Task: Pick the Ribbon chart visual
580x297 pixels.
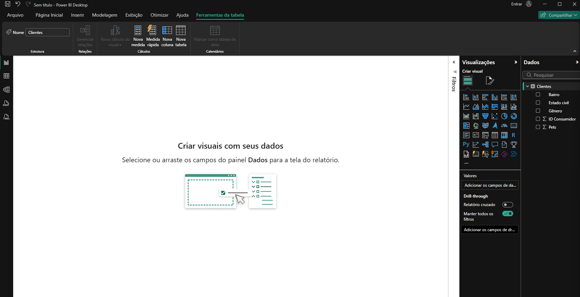Action: pos(466,116)
